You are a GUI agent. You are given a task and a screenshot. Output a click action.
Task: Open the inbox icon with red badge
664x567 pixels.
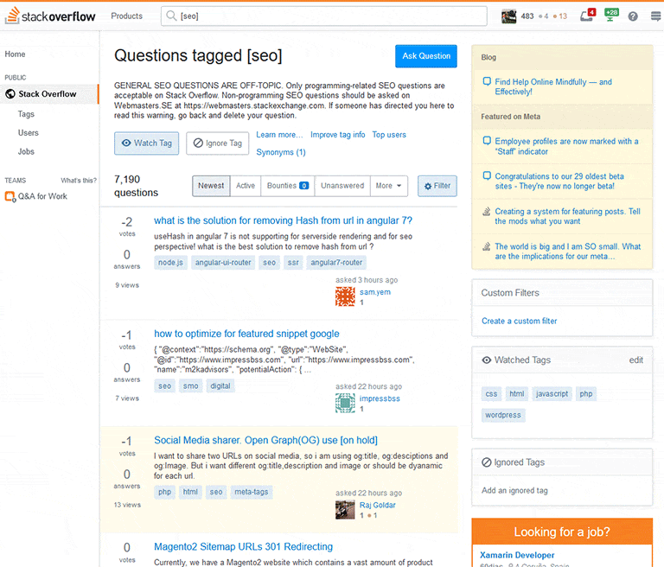point(587,16)
